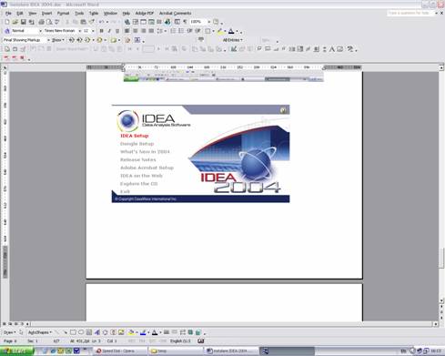
Task: Click the Font Color swatch in formatting toolbar
Action: pos(231,31)
